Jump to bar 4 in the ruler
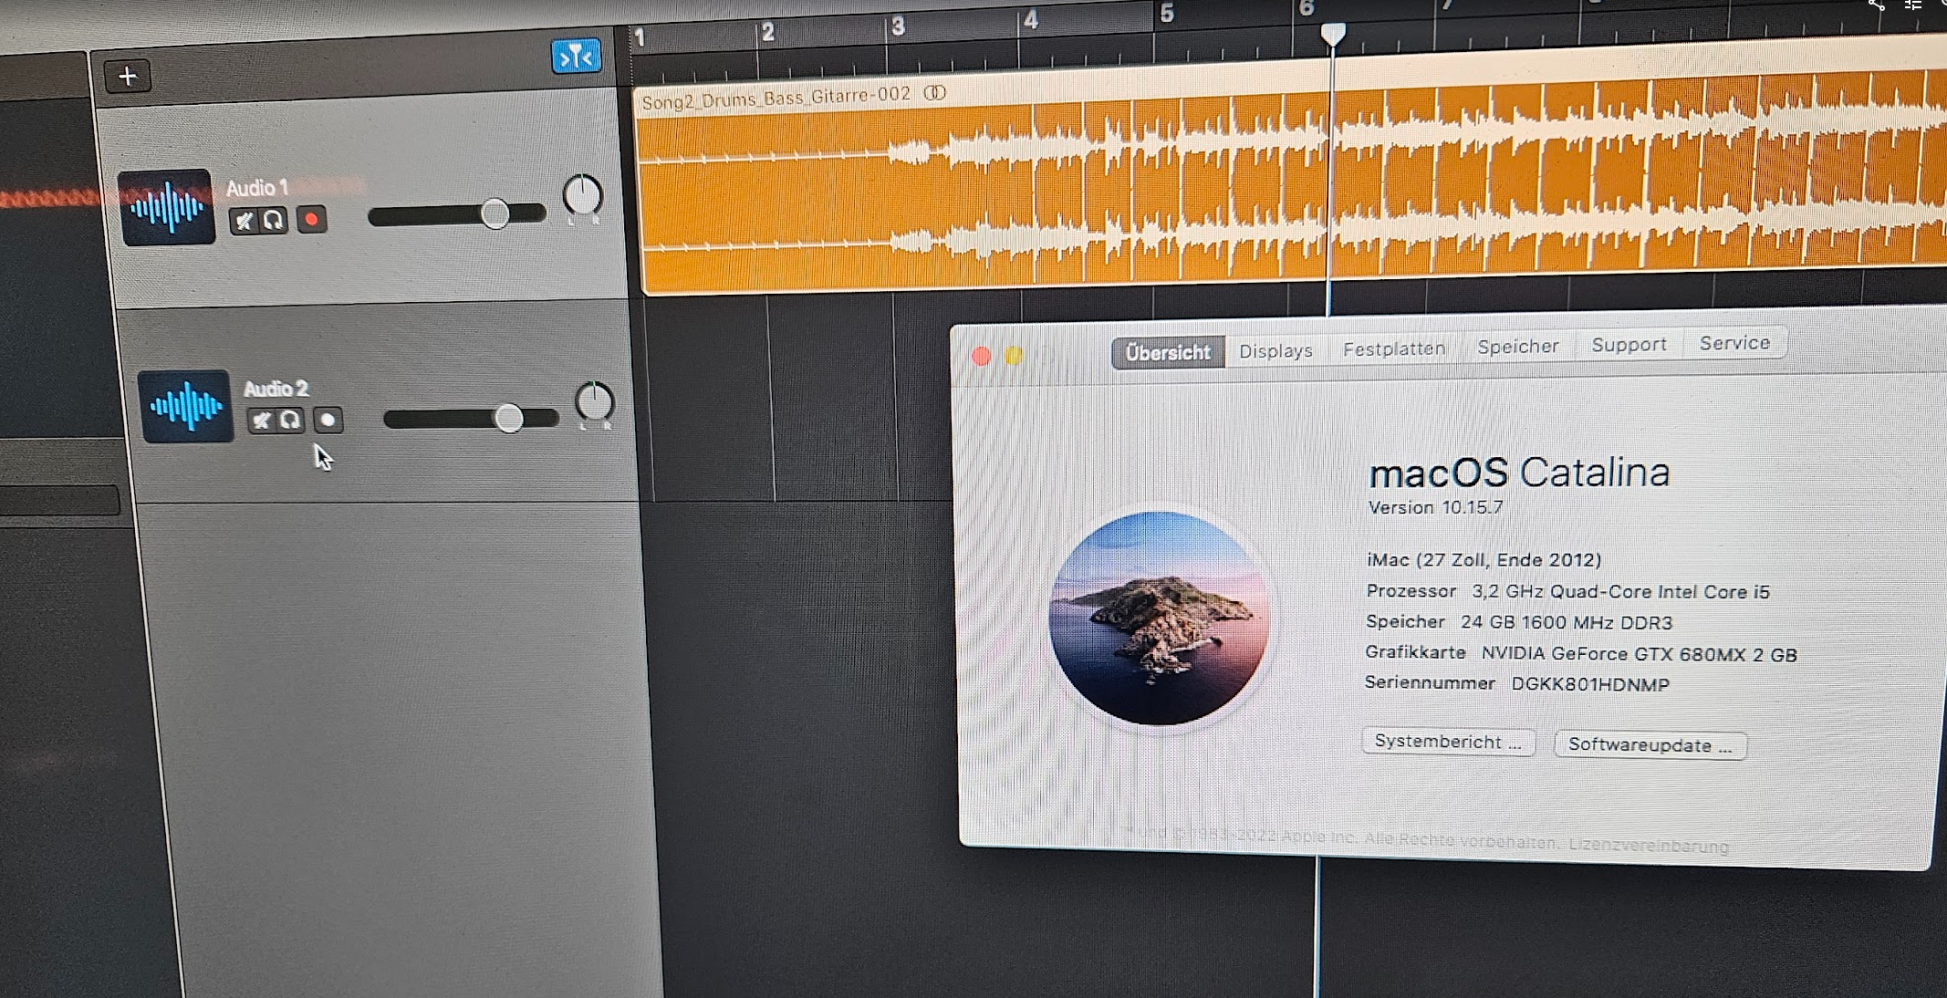 point(1031,20)
